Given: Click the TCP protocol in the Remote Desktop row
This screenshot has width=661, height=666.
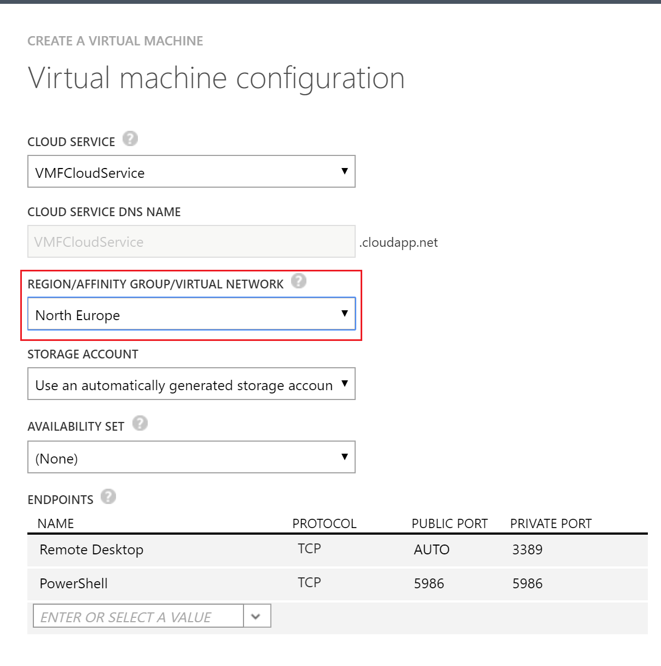Looking at the screenshot, I should (x=309, y=549).
